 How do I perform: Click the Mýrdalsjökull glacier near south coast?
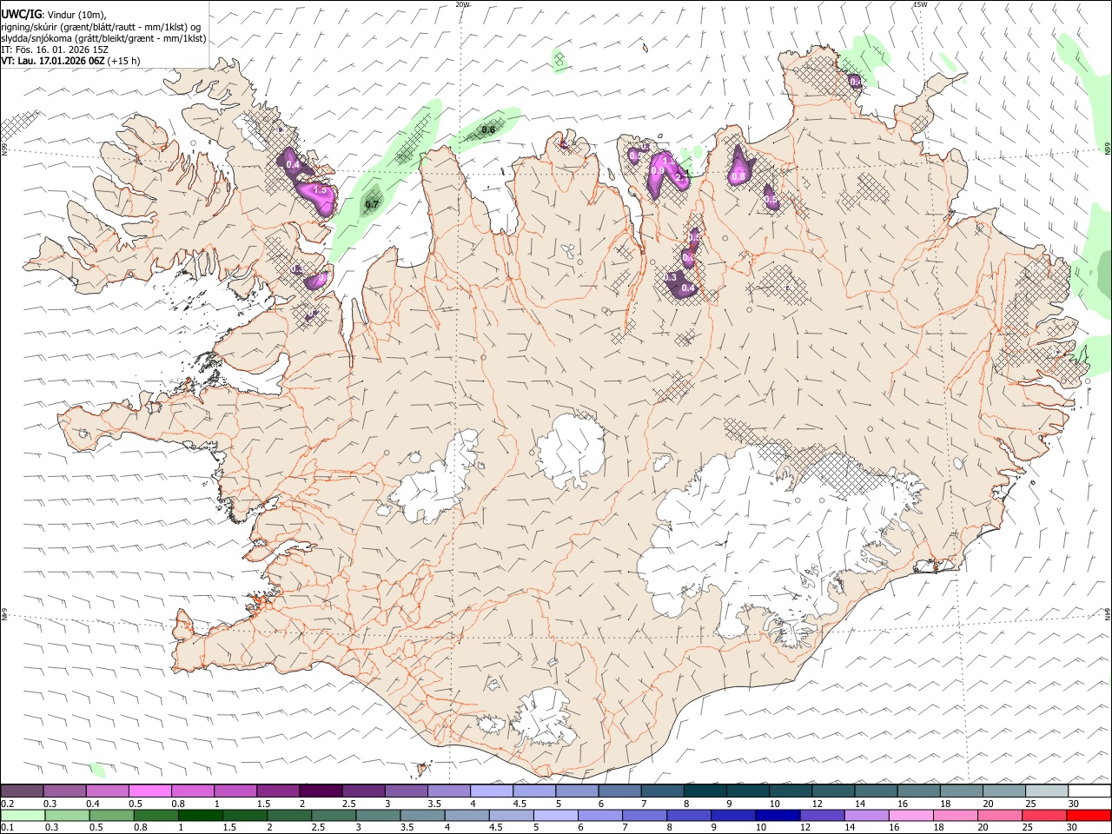(x=542, y=718)
